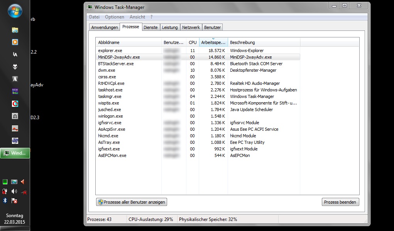Click the 18.572 K memory value
The width and height of the screenshot is (394, 231).
[x=217, y=51]
